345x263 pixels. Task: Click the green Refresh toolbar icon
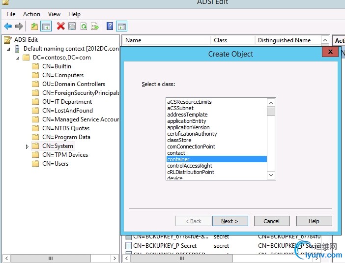[x=84, y=26]
